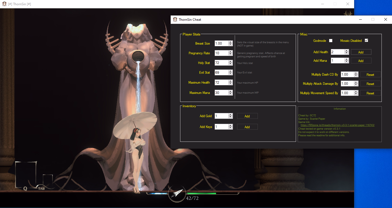Click the Q skill slot in game HUD

[x=26, y=176]
